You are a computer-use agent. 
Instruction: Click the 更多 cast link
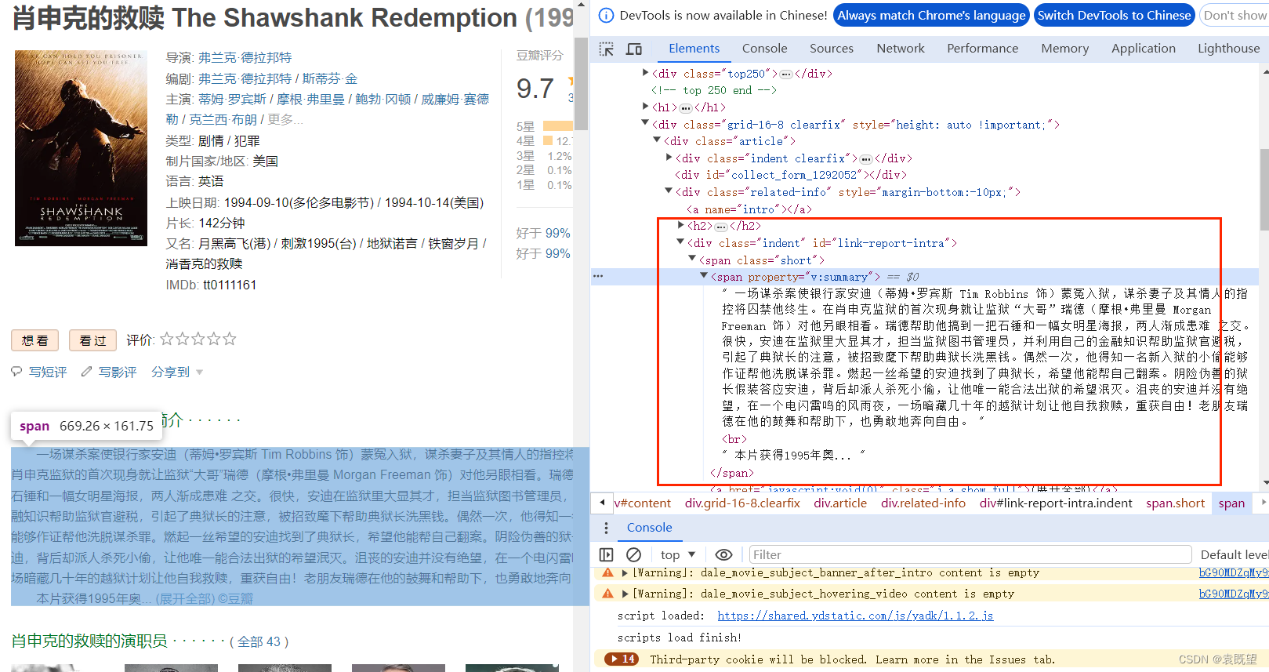coord(285,119)
